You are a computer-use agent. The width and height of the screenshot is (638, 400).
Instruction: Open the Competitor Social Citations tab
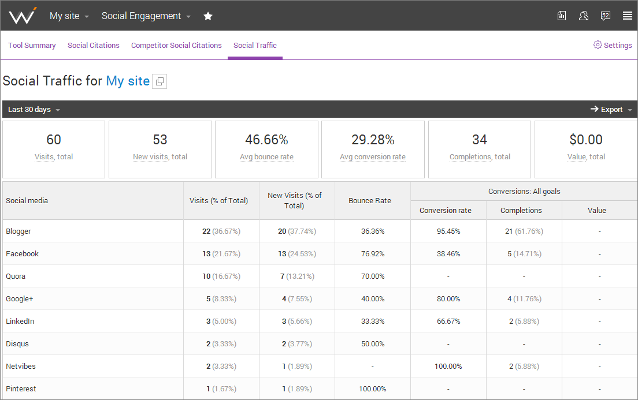coord(176,45)
